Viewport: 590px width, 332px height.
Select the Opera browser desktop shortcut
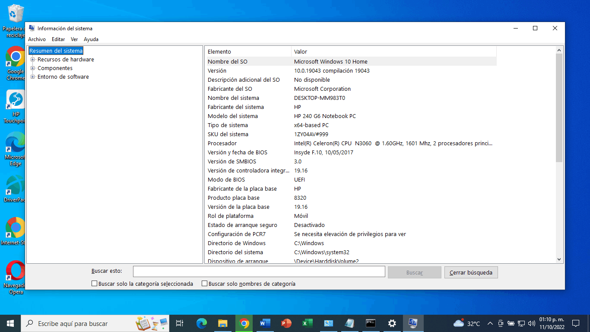point(15,277)
